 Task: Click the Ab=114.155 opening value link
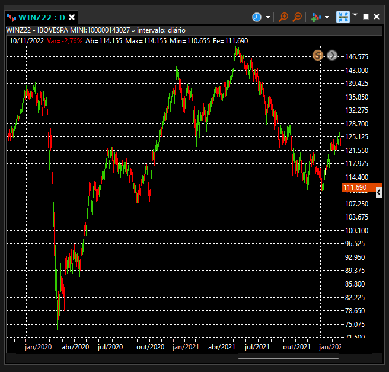click(104, 41)
